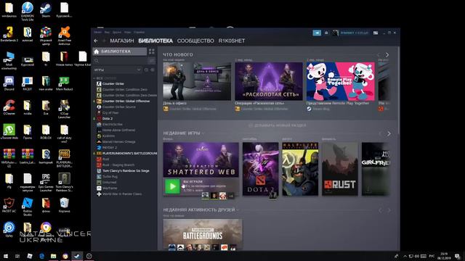465x261 pixels.
Task: Open the Dota 2 cover in recent games
Action: [x=260, y=169]
